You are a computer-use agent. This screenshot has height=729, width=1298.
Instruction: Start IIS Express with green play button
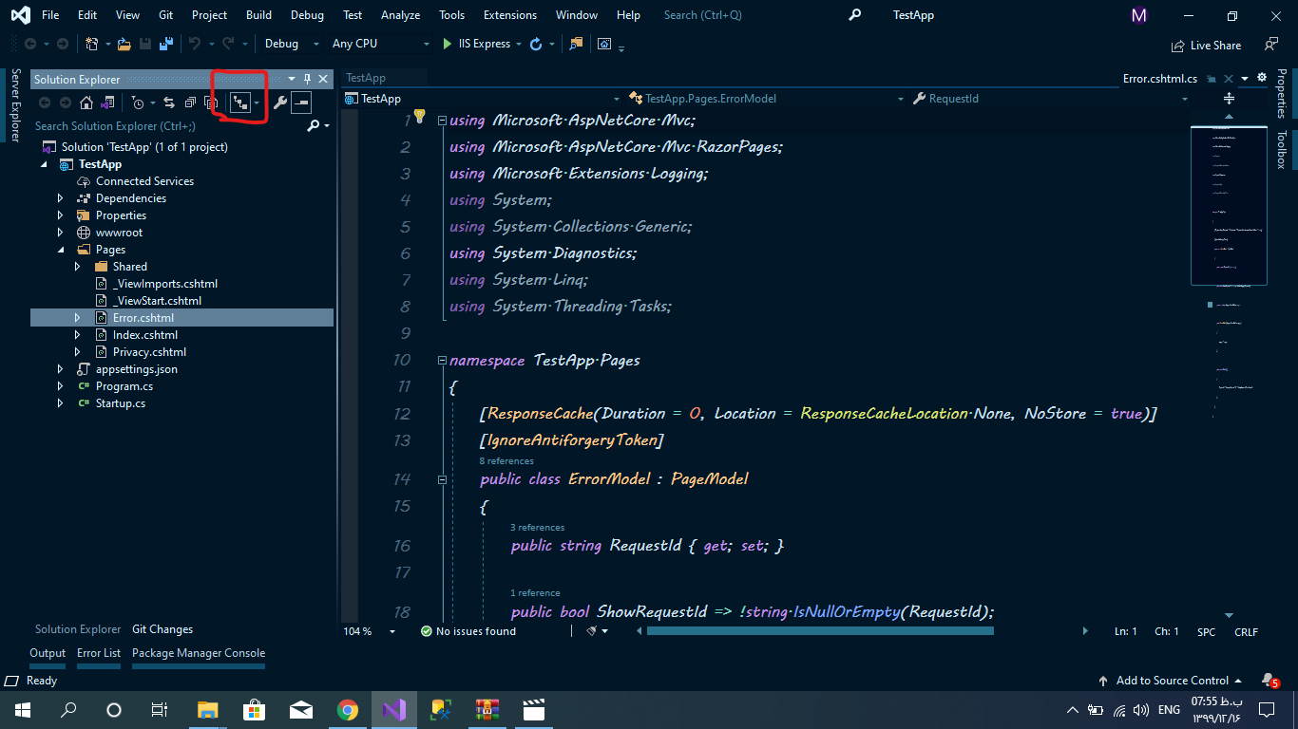449,44
